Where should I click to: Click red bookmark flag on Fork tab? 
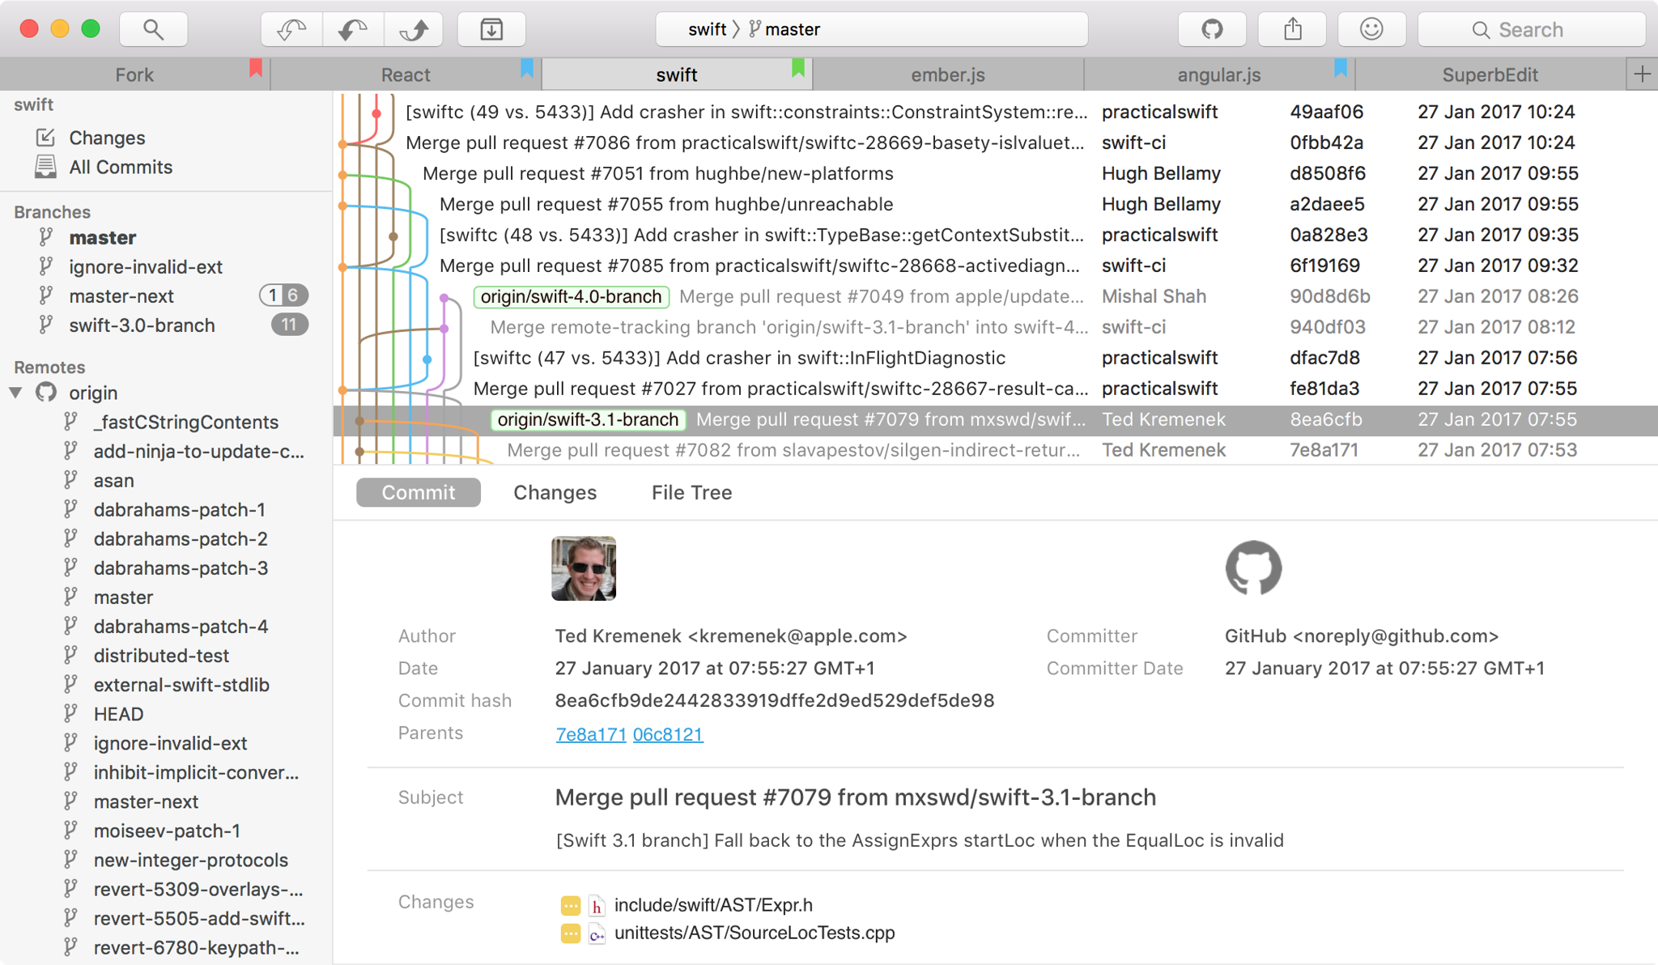pyautogui.click(x=256, y=68)
